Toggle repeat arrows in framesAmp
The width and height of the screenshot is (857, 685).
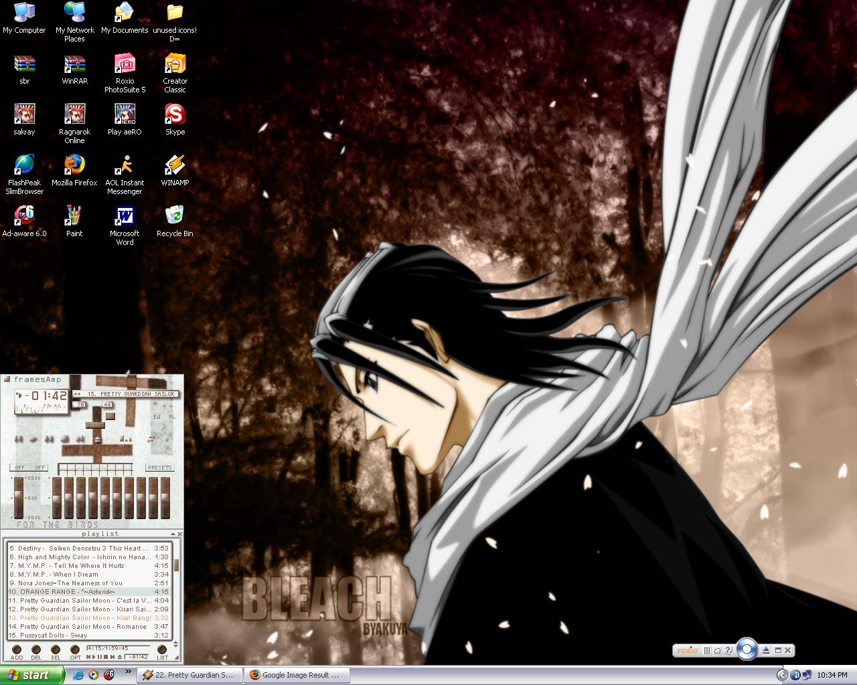[151, 439]
